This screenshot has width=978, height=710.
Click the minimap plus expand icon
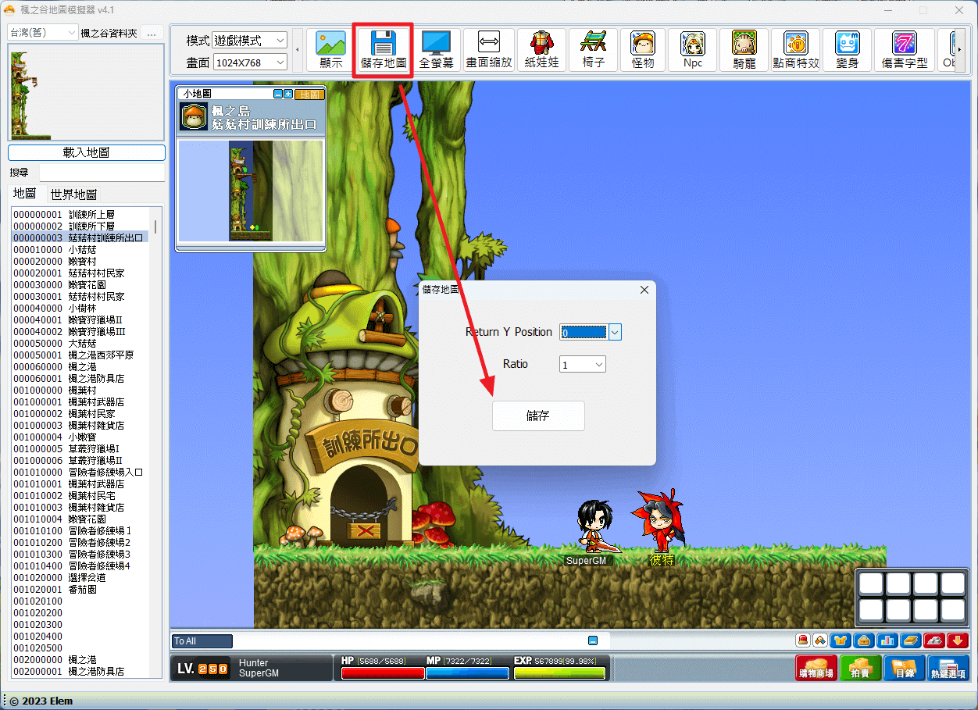pos(288,94)
